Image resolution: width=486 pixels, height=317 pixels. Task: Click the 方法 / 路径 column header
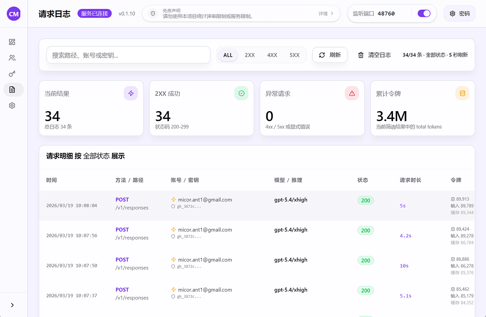point(129,180)
